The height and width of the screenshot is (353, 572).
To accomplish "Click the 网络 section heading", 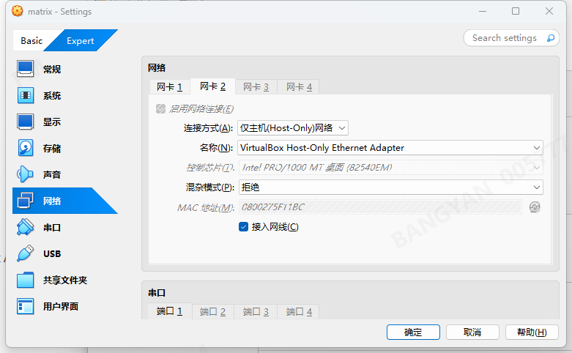I will (157, 68).
